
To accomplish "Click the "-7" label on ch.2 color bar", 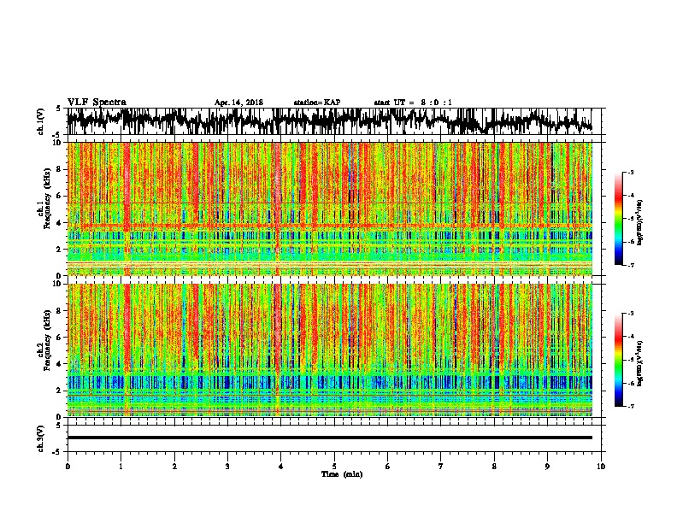I will click(x=631, y=406).
